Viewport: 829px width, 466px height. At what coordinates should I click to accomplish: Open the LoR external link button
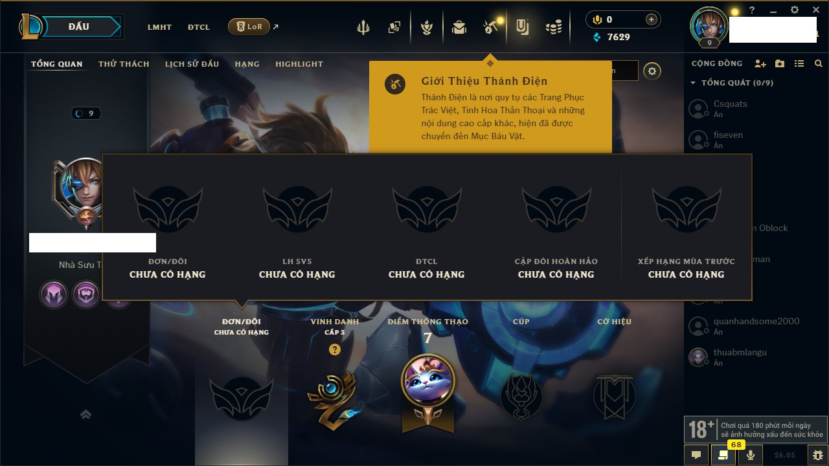point(249,27)
